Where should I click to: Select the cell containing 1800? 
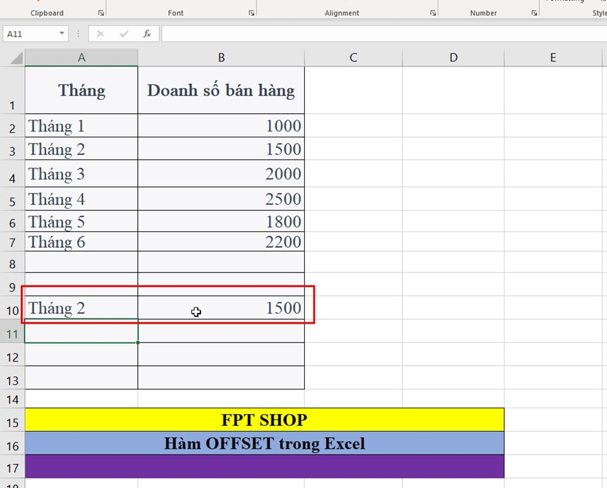coord(221,221)
